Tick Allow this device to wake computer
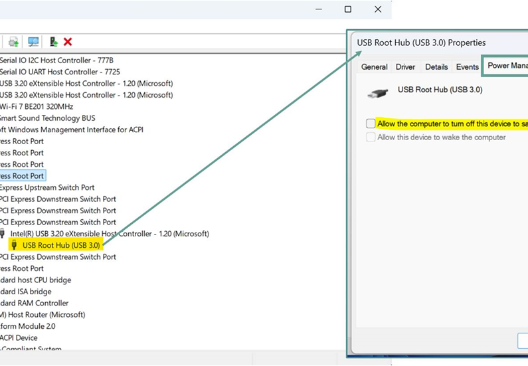This screenshot has width=528, height=366. tap(371, 137)
